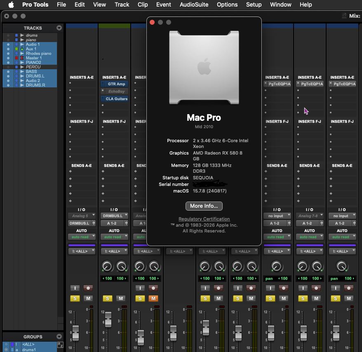Click the Master 1 red color swatch
This screenshot has width=362, height=352.
point(16,58)
